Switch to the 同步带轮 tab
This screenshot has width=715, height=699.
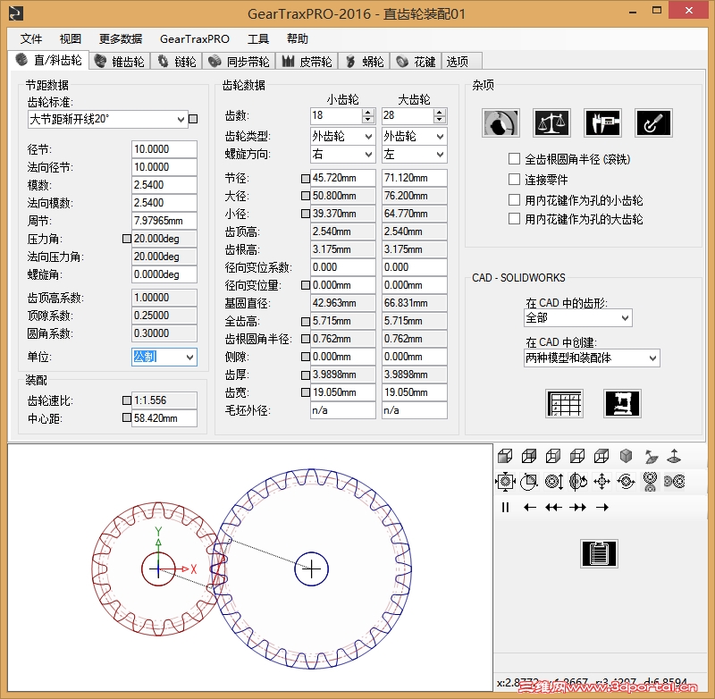(240, 61)
